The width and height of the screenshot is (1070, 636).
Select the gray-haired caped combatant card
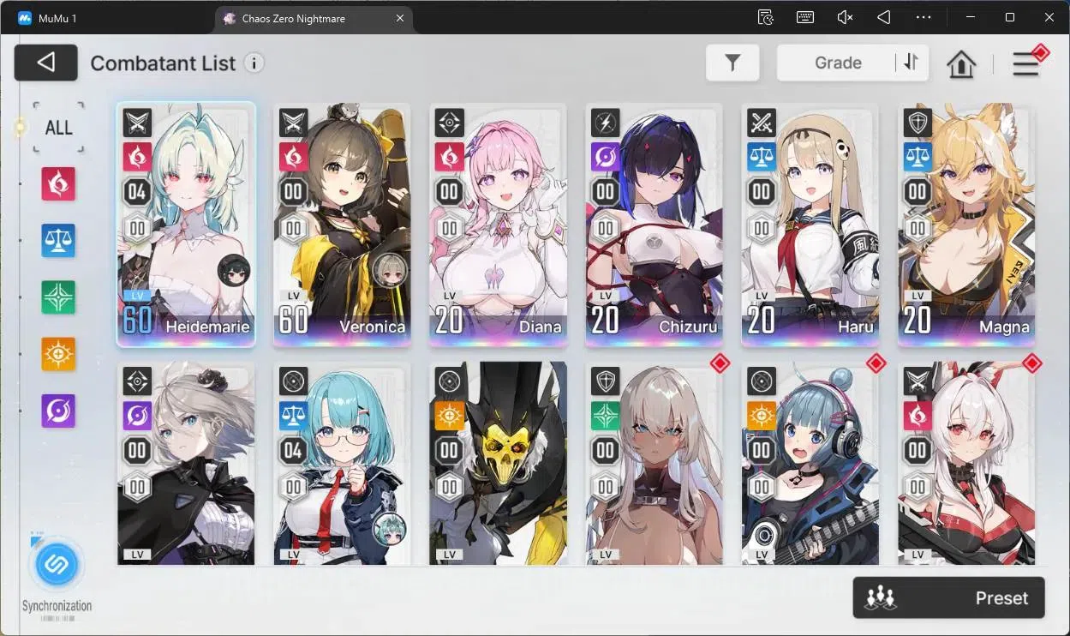click(x=186, y=463)
